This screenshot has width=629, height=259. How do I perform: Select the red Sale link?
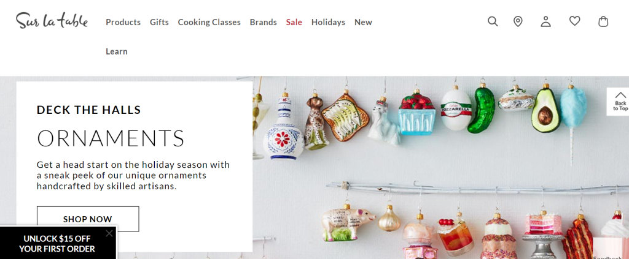click(x=294, y=23)
